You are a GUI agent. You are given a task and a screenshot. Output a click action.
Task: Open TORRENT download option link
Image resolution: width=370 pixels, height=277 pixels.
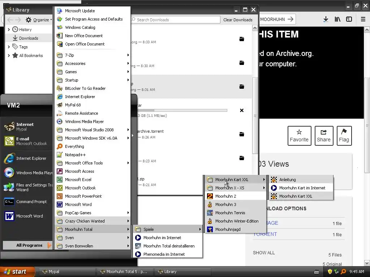pyautogui.click(x=265, y=234)
